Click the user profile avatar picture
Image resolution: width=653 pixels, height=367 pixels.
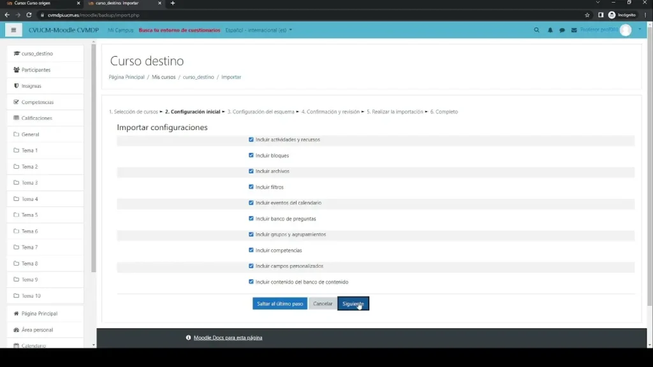pos(626,30)
